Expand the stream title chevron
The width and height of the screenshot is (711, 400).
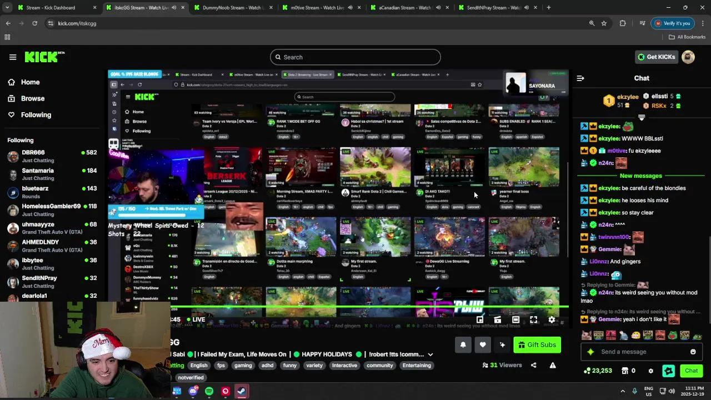(430, 354)
